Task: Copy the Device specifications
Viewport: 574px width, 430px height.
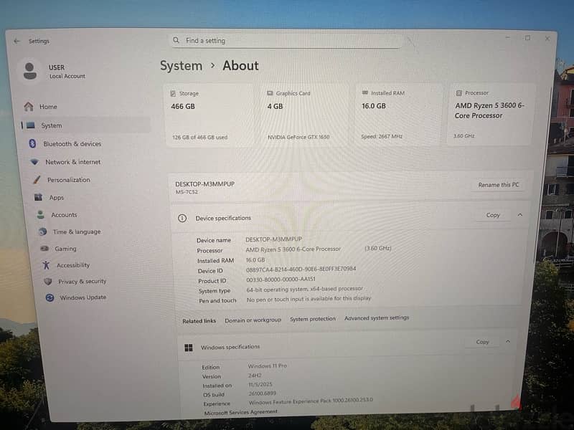Action: [493, 215]
